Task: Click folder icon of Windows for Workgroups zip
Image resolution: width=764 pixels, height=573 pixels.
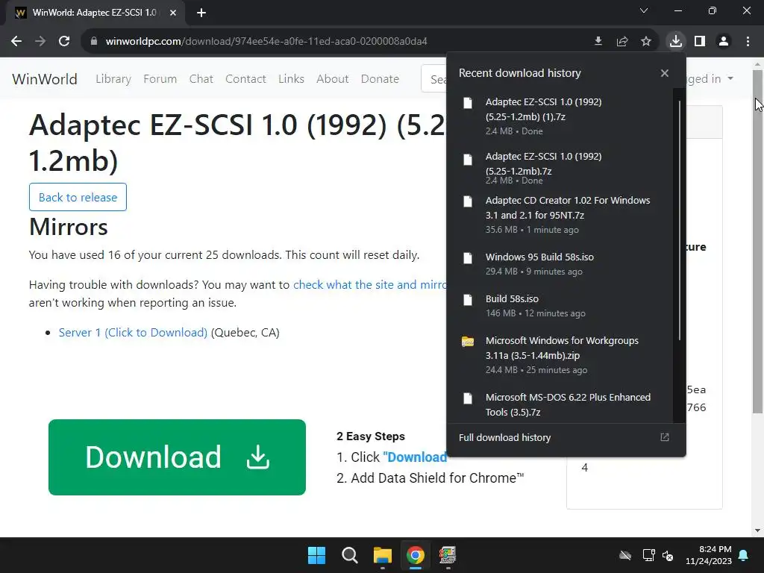Action: [468, 342]
